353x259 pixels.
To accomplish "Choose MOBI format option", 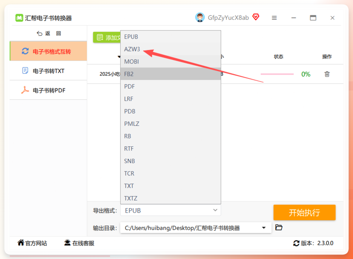I will tap(171, 62).
